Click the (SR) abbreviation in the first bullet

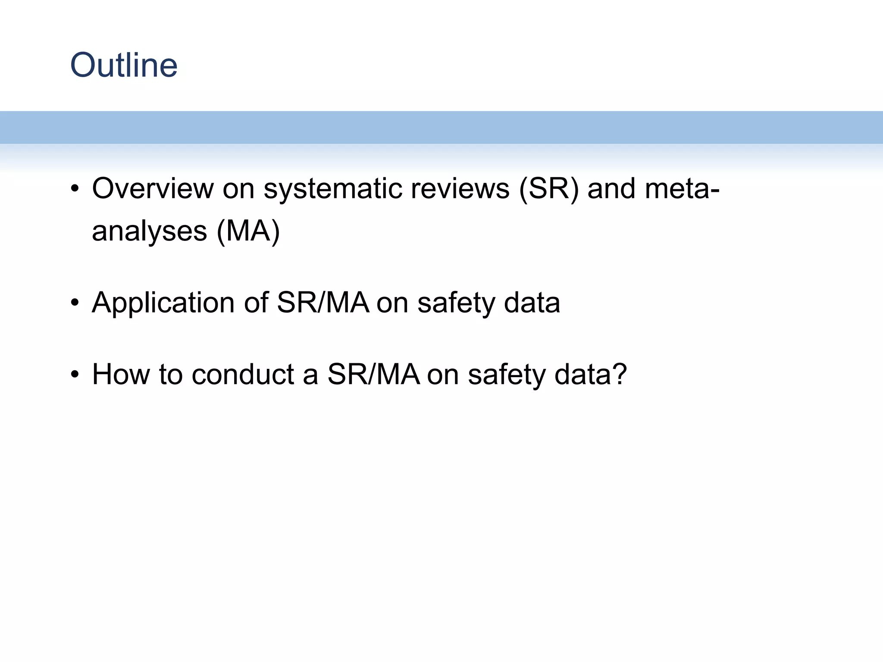pyautogui.click(x=549, y=189)
